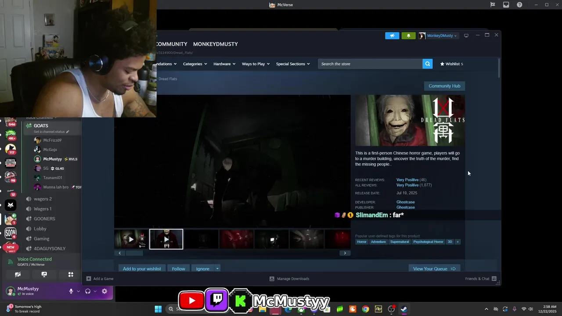Click the Ignore button
This screenshot has height=316, width=562.
[202, 269]
